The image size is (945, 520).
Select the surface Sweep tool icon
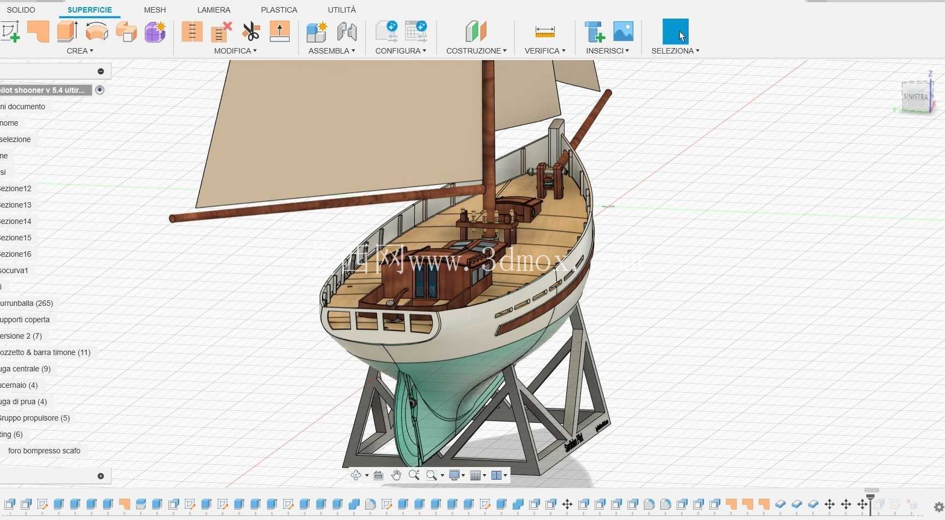(x=126, y=32)
